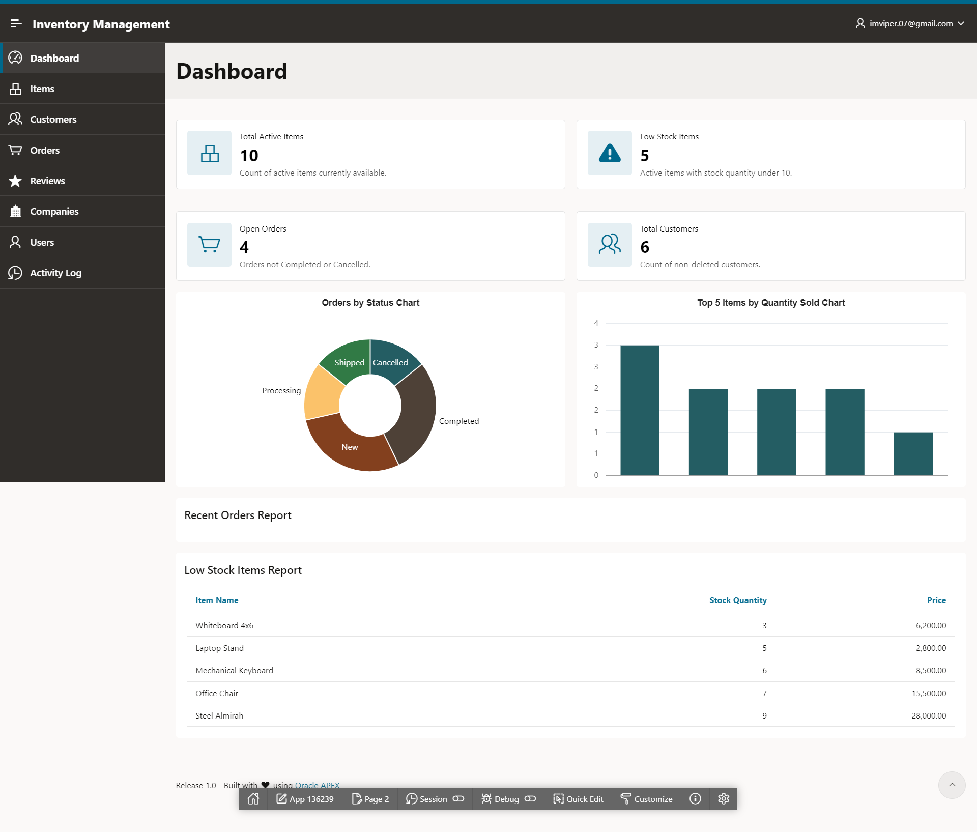
Task: Select the Laptop Stand row
Action: [570, 648]
